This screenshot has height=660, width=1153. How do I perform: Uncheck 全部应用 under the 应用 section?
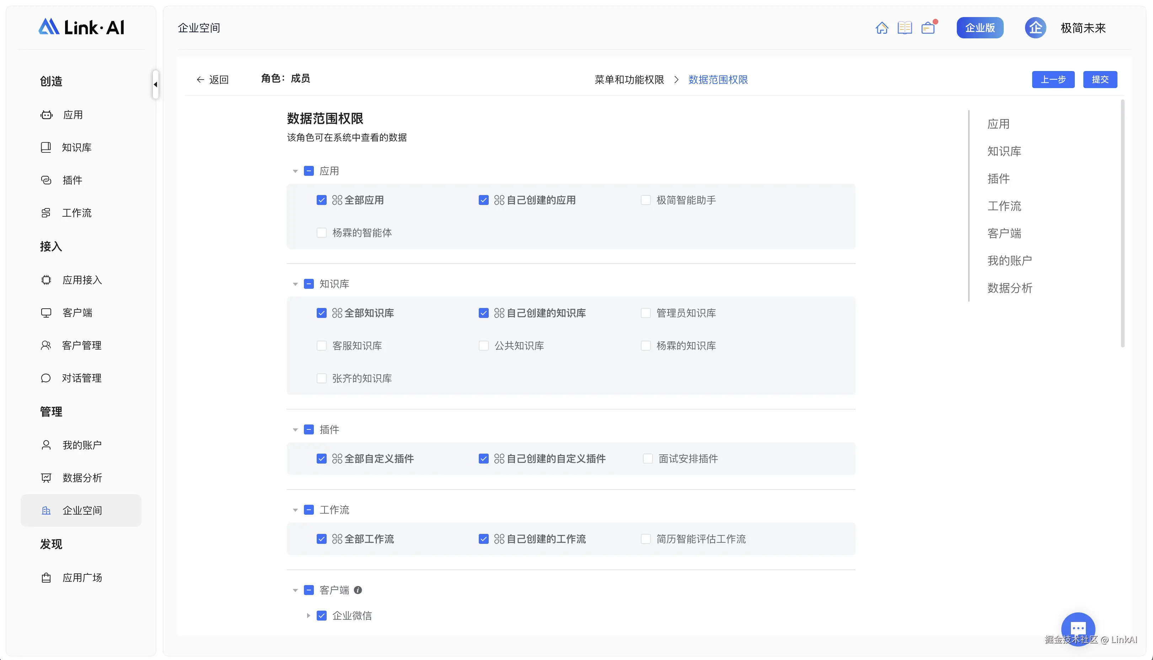coord(322,199)
